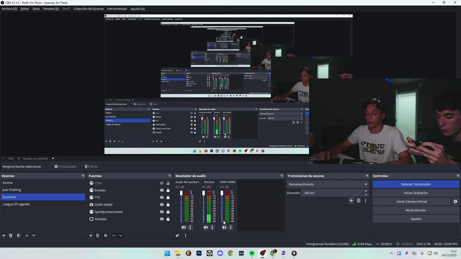Viewport: 461px width, 259px height.
Task: Undock the Mezclador de audio panel
Action: 282,176
